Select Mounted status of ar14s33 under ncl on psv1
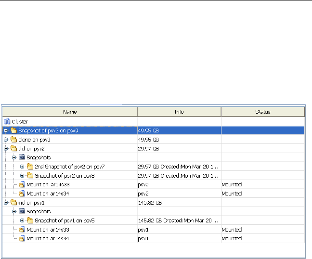This screenshot has width=312, height=259. (x=232, y=230)
